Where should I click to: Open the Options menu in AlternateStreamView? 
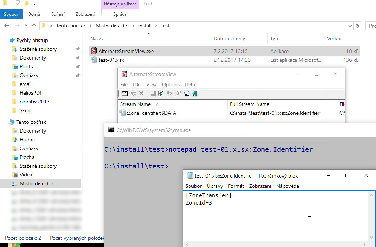(171, 84)
